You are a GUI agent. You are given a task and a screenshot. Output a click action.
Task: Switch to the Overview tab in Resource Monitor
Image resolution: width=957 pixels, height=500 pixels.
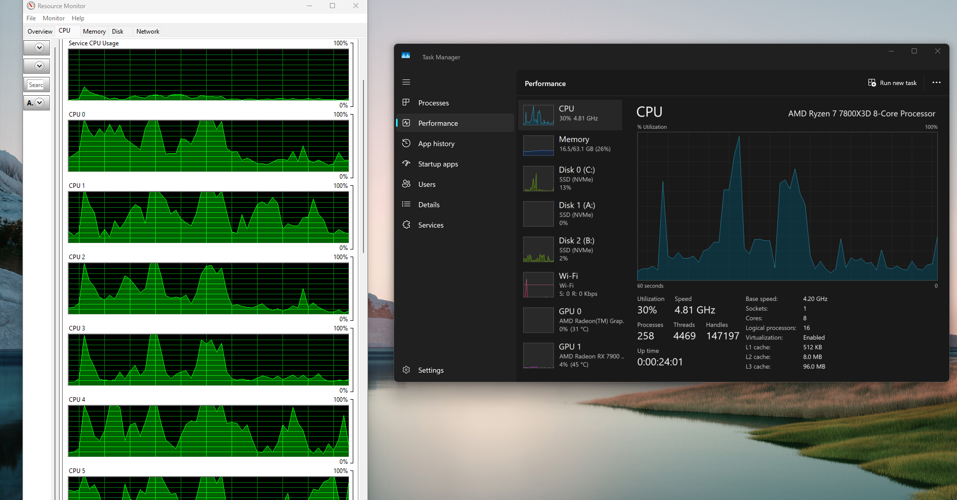point(40,32)
